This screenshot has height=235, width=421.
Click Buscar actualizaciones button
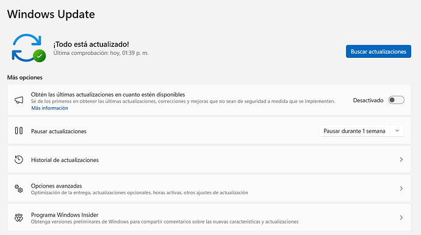tap(378, 51)
